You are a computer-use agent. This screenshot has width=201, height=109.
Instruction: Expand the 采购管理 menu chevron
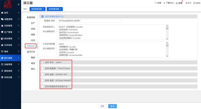19,25
